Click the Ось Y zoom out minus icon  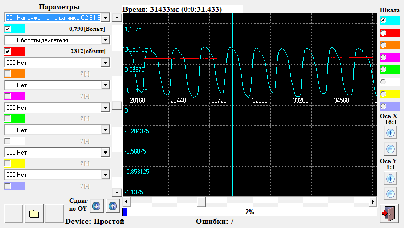coord(390,194)
